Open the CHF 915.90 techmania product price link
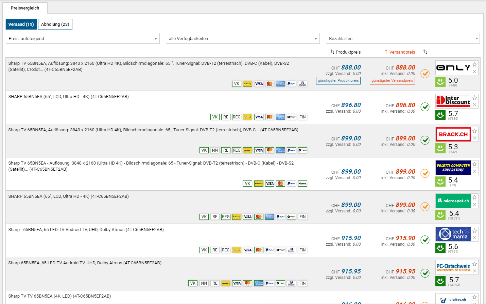Screen dimensions: 486x304 click(351, 238)
